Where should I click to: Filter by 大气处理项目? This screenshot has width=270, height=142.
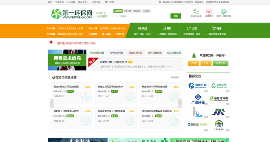(x=116, y=53)
